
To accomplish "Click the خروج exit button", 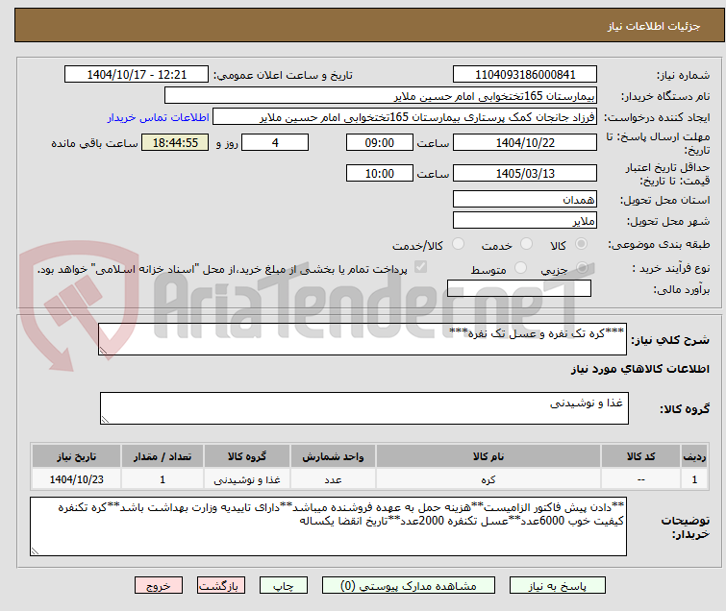I will [159, 586].
